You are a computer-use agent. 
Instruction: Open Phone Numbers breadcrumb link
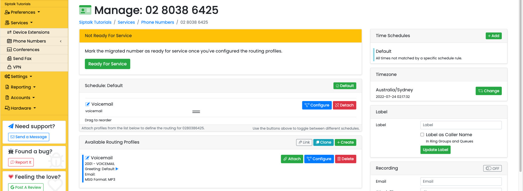pyautogui.click(x=157, y=22)
